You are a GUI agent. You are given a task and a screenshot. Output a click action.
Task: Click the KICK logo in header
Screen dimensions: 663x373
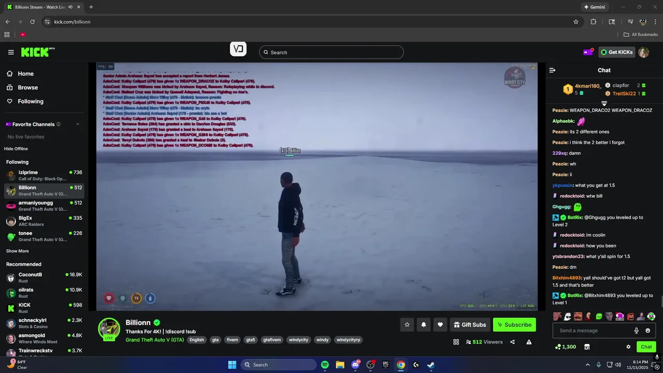(x=37, y=52)
